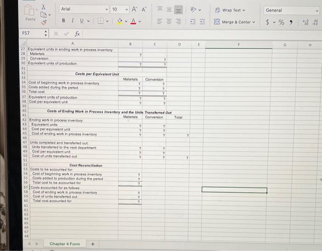Click the Wrap Text button
Viewport: 322px width, 251px height.
230,10
